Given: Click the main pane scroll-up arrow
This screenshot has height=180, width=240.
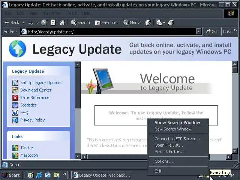Looking at the screenshot, I should pyautogui.click(x=234, y=64).
